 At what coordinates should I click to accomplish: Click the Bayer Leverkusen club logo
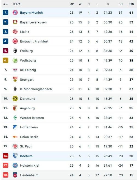(x=15, y=22)
